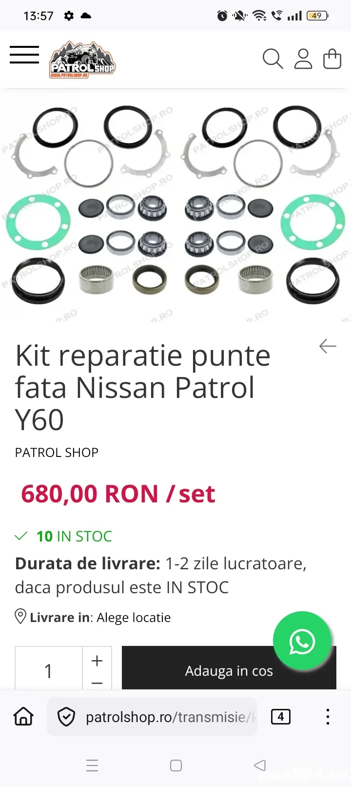Go to browser home page icon
This screenshot has width=351, height=787.
23,717
